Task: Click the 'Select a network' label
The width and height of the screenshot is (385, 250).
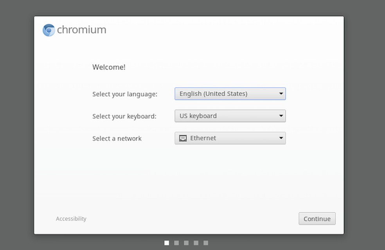Action: click(117, 139)
